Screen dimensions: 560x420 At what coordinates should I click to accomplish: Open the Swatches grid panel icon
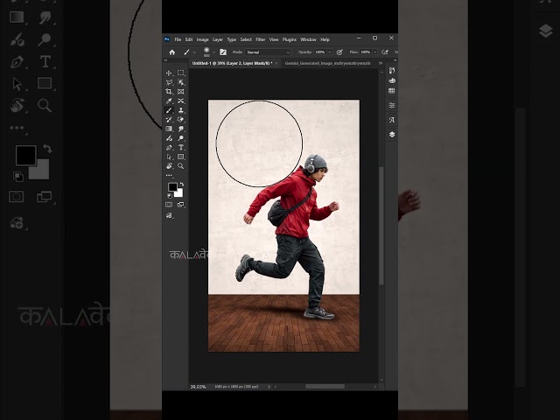[392, 91]
